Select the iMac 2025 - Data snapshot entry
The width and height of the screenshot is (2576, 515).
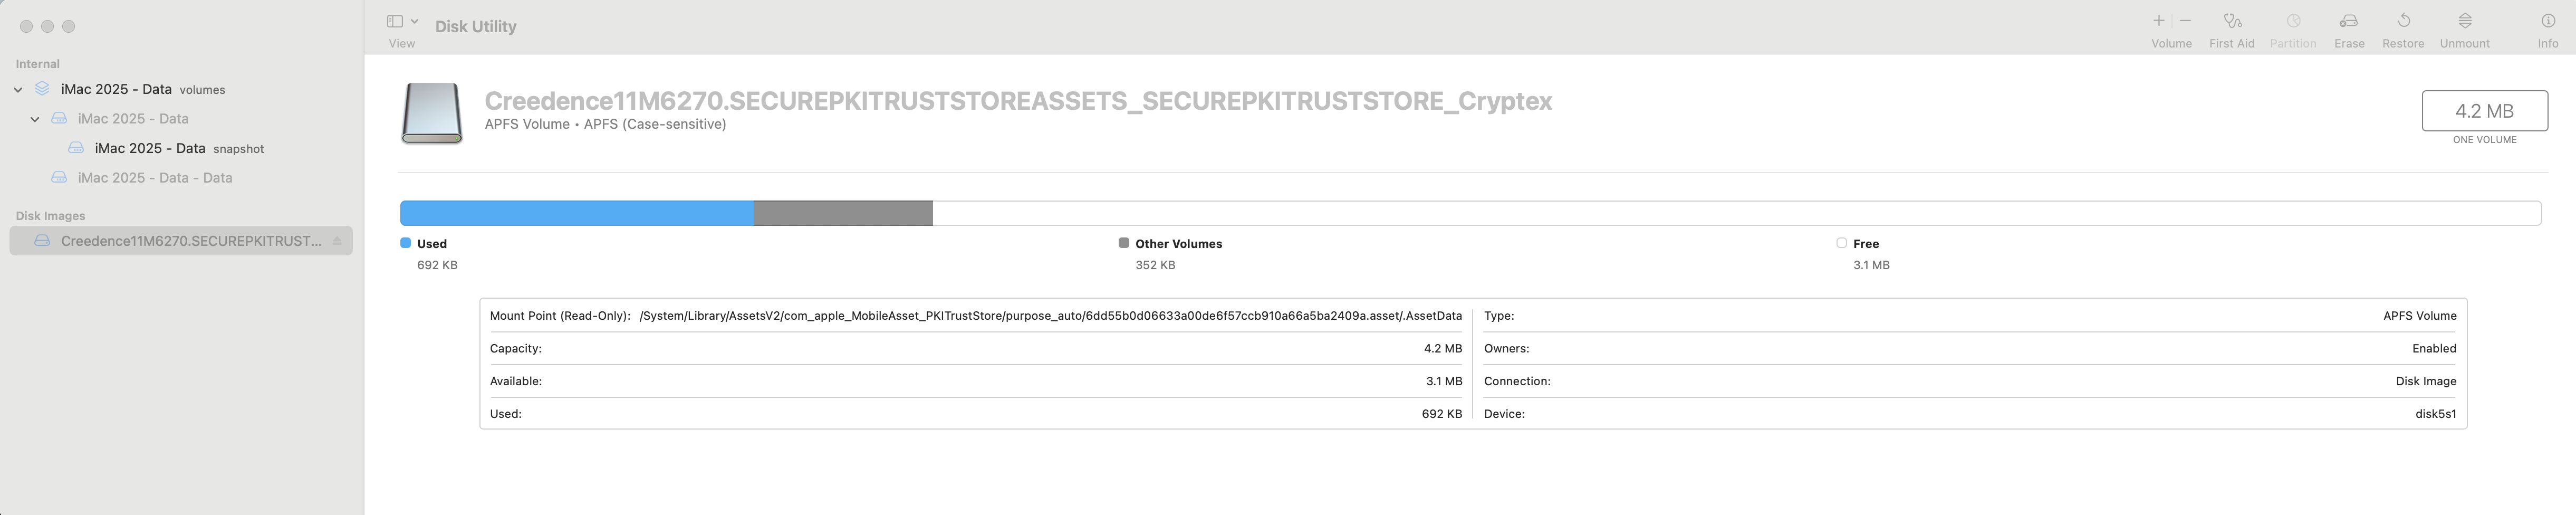click(180, 148)
